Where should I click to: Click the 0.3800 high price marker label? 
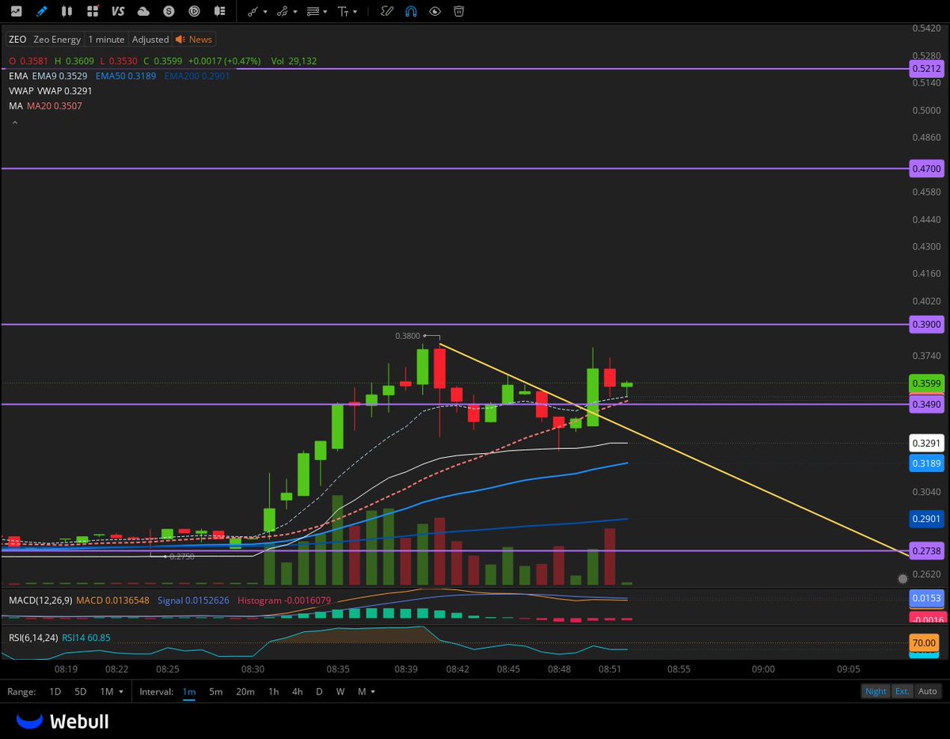408,336
